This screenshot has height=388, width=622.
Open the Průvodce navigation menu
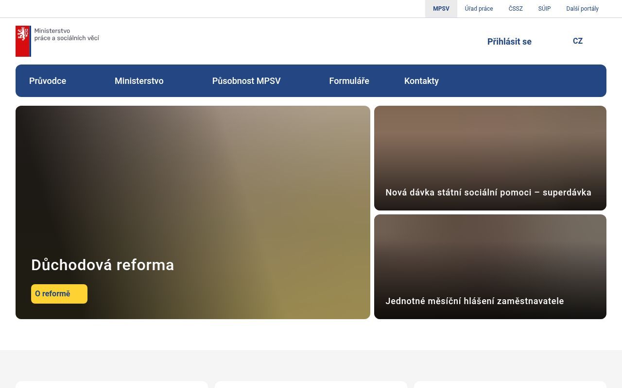[x=48, y=81]
